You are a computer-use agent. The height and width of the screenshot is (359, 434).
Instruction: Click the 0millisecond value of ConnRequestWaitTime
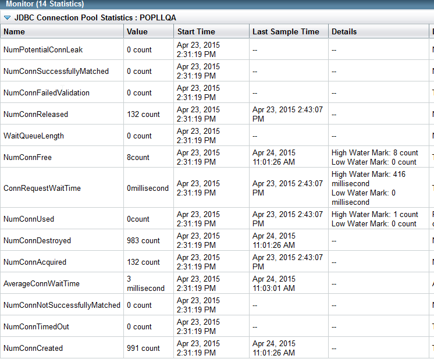pyautogui.click(x=148, y=188)
